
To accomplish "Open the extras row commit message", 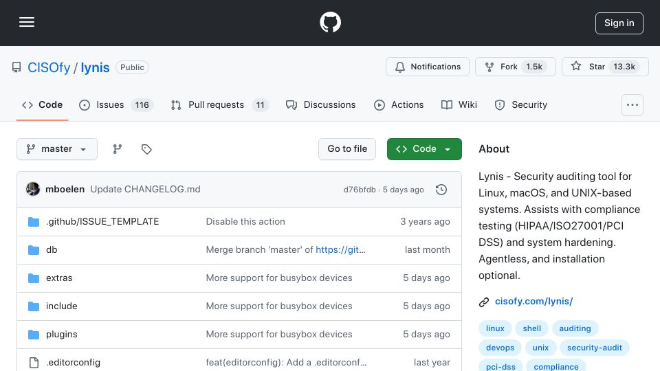I will [279, 278].
